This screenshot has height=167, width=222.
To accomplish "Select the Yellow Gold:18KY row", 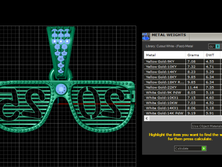I will (183, 77).
